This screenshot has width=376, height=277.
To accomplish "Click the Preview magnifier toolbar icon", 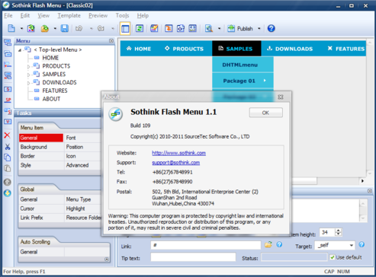I will pos(209,28).
